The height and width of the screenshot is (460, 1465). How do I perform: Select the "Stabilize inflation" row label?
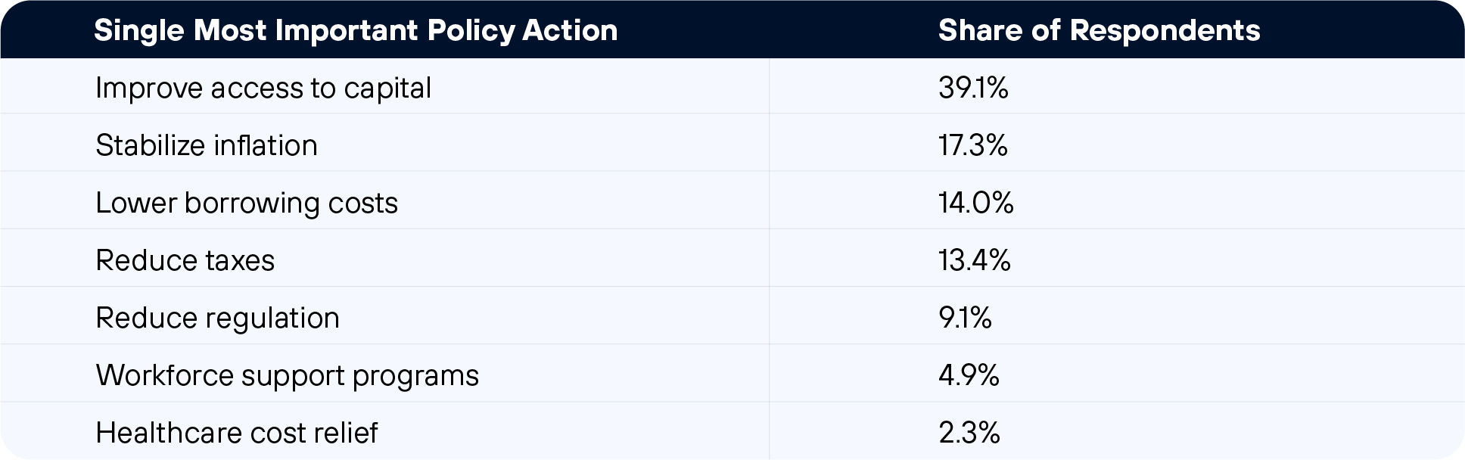[x=207, y=145]
